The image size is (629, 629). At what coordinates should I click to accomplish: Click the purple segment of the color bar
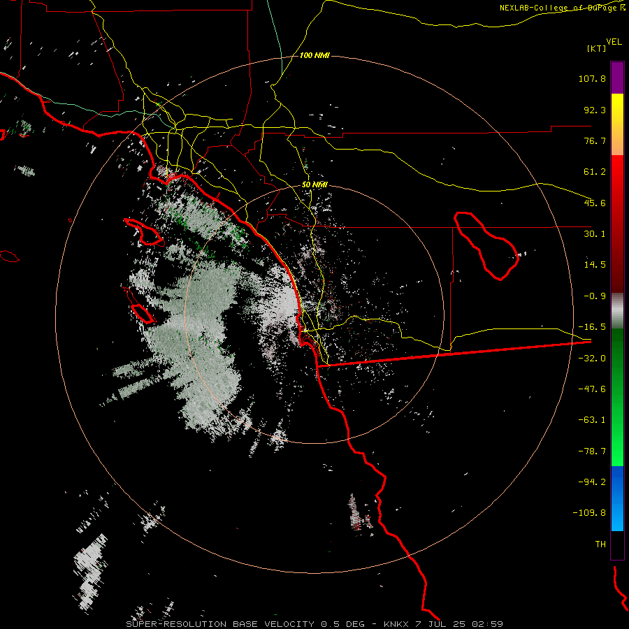(617, 78)
